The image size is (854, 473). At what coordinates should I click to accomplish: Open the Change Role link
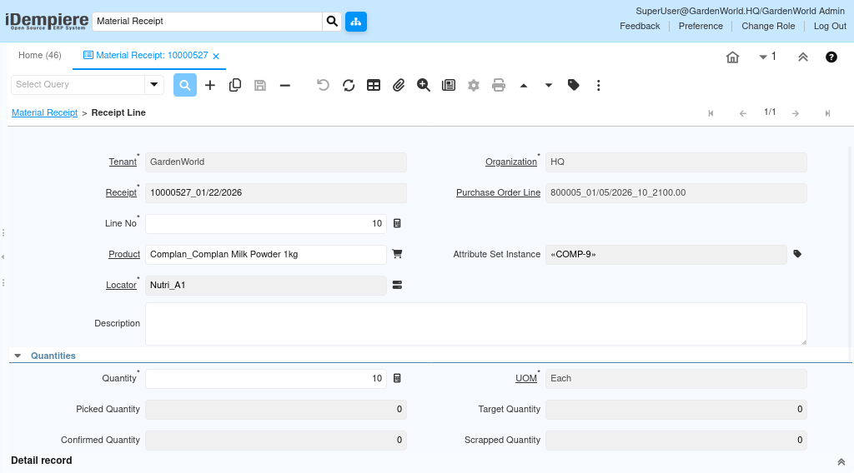tap(768, 26)
